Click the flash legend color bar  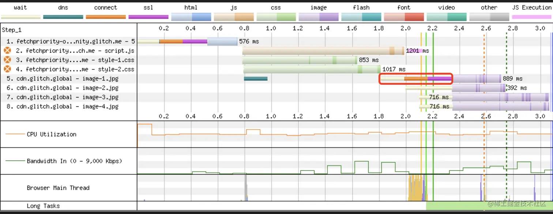(361, 17)
